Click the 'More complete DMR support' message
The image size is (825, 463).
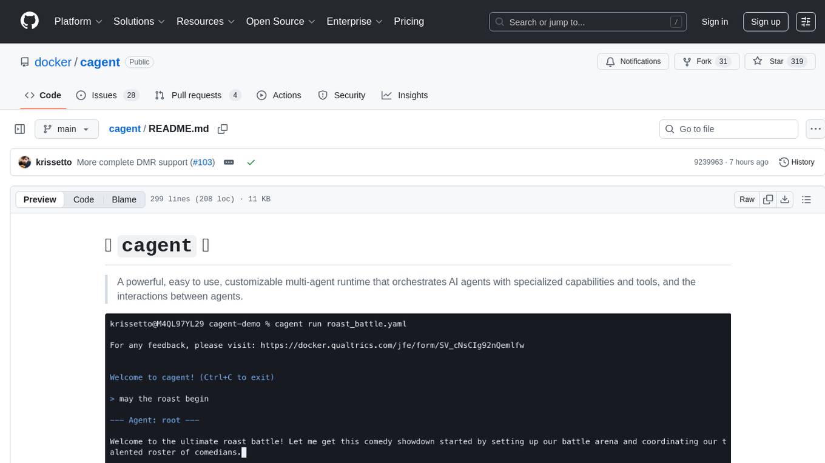[x=132, y=162]
